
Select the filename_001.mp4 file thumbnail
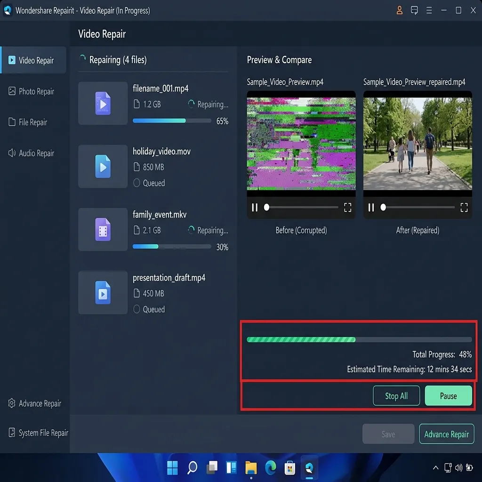coord(103,103)
